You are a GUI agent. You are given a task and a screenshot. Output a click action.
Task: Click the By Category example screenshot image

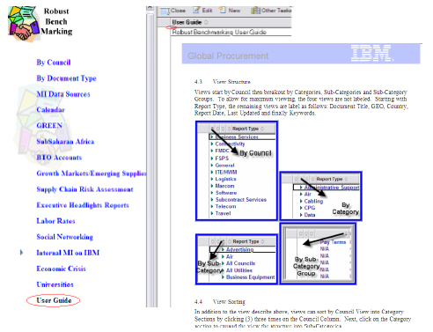coord(321,196)
